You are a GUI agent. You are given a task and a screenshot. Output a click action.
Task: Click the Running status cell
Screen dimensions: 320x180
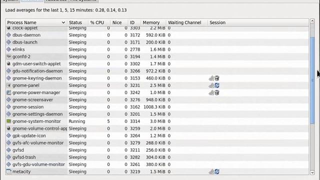77,121
